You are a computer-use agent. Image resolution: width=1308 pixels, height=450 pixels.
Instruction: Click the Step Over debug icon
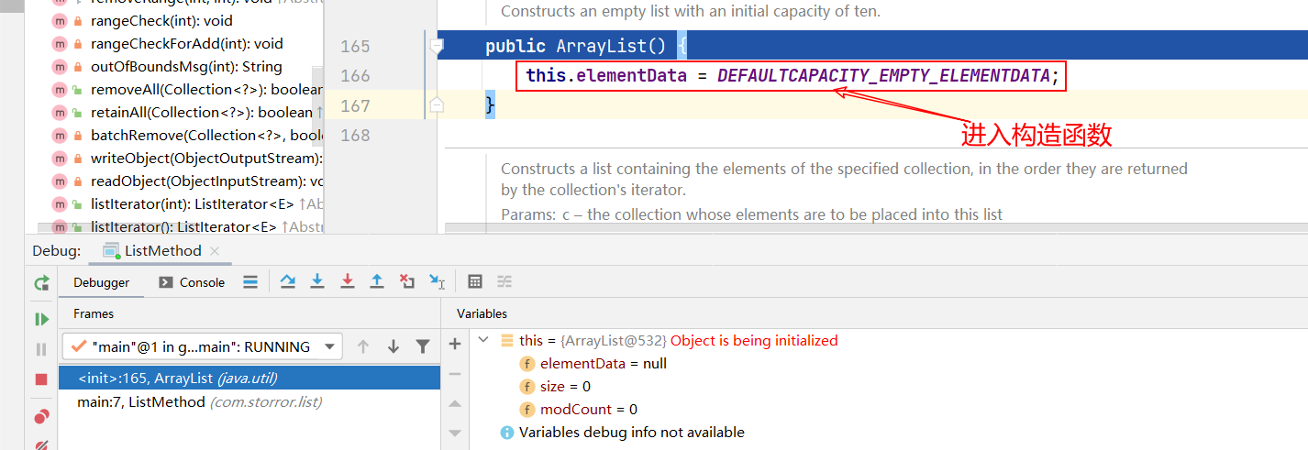(288, 282)
